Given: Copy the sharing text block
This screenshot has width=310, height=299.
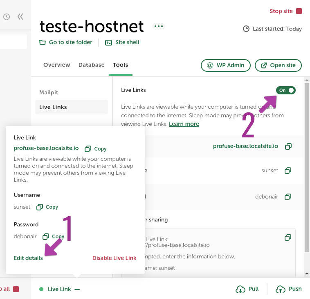Looking at the screenshot, I should 288,237.
